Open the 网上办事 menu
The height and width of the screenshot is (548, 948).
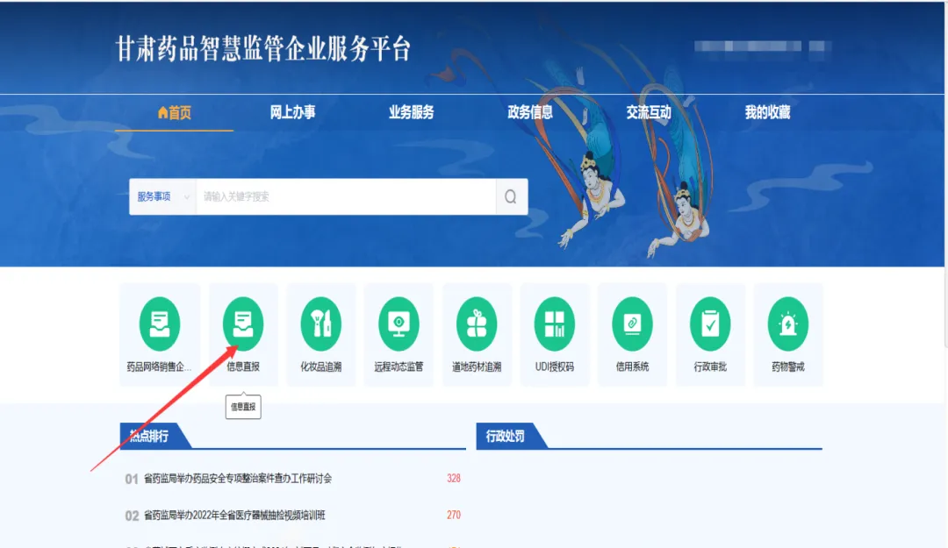(x=292, y=112)
